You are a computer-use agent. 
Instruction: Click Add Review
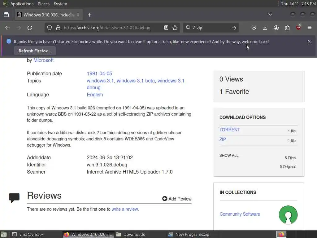click(177, 199)
